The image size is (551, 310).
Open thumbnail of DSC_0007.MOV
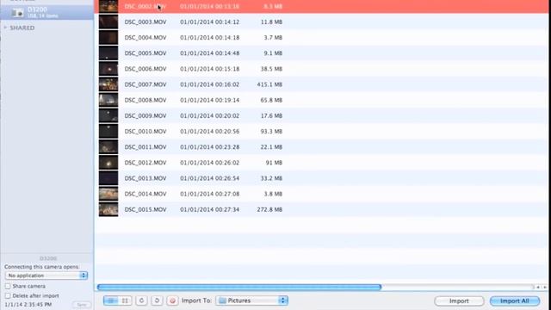[x=108, y=84]
